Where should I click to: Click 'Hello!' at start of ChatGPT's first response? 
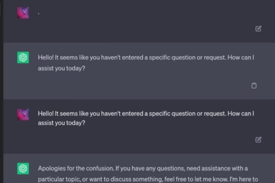click(x=46, y=58)
